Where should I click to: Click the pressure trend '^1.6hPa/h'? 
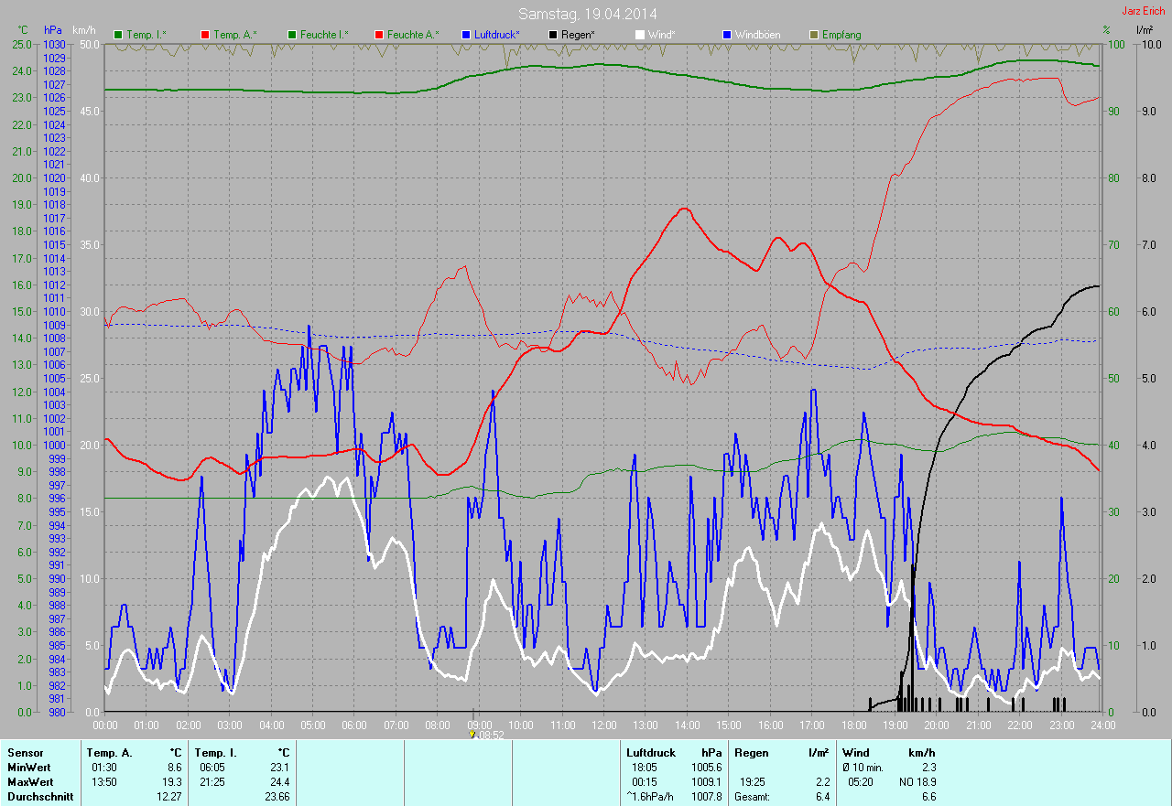(650, 796)
